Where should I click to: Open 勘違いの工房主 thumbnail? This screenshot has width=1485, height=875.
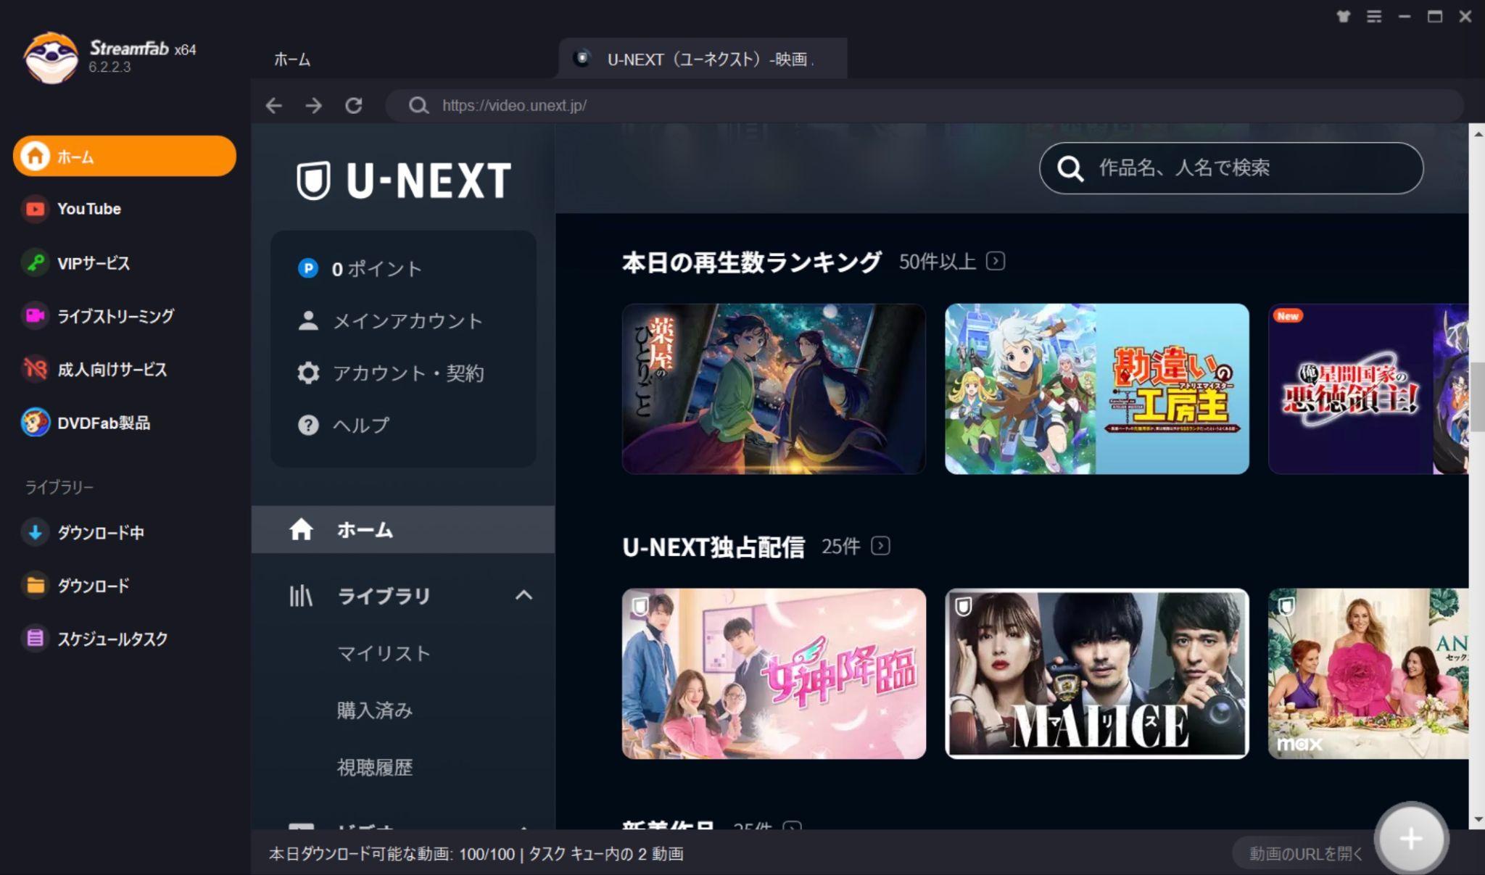click(1097, 389)
